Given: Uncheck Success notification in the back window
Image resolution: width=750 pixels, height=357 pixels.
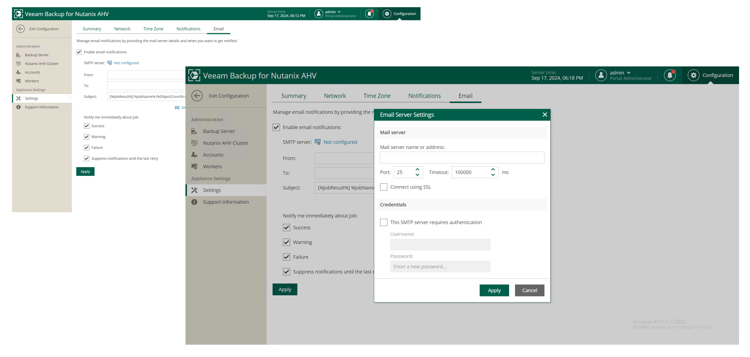Looking at the screenshot, I should 87,126.
